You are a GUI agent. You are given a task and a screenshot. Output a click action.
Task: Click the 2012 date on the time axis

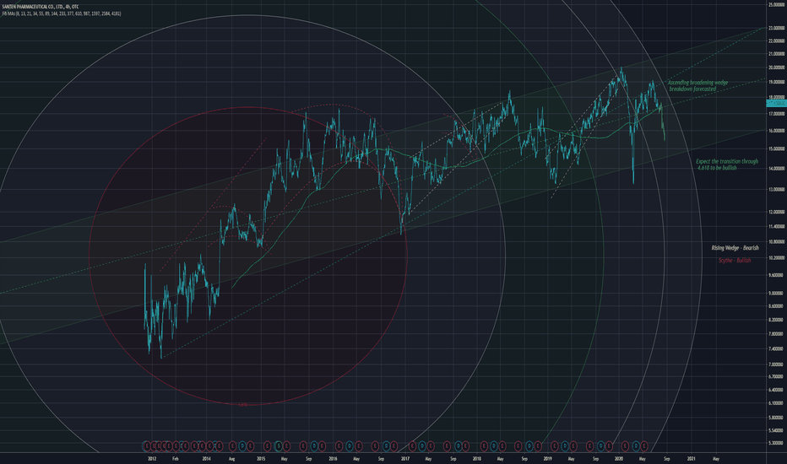click(152, 458)
